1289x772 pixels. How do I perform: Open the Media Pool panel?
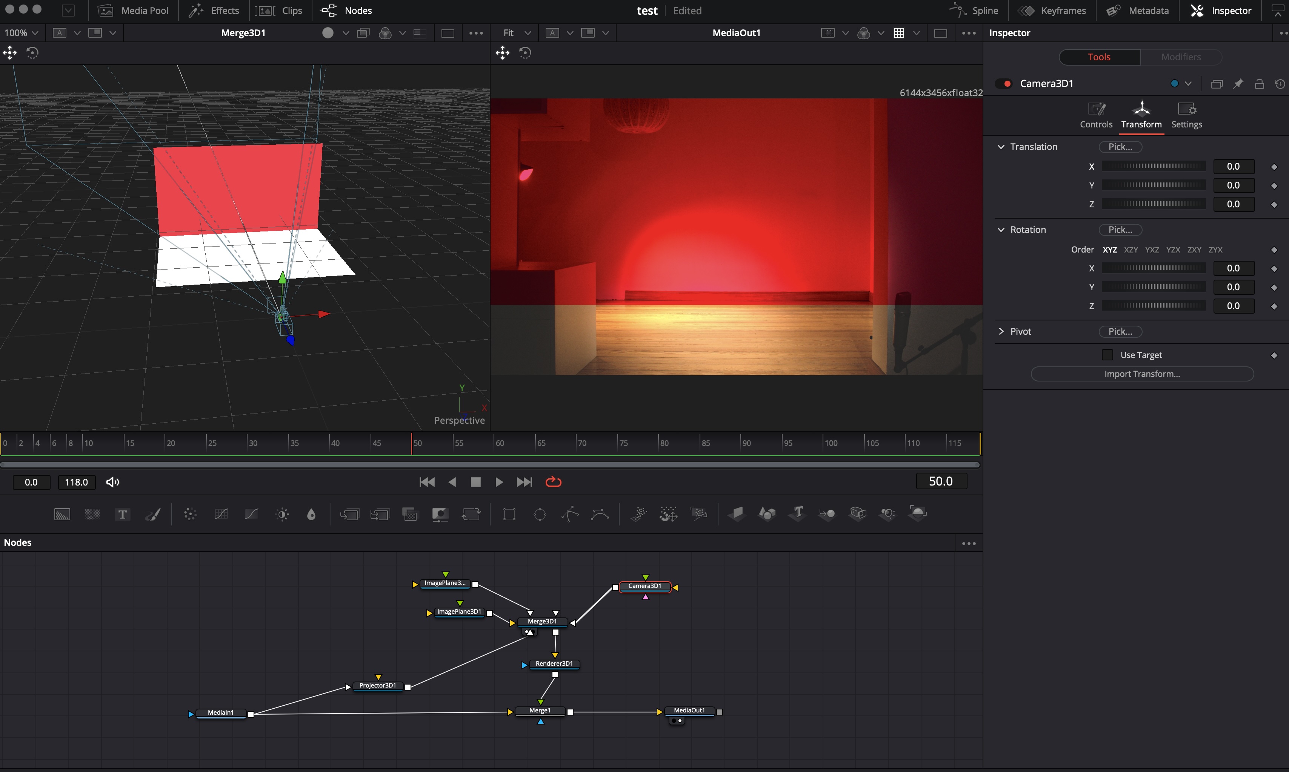pos(133,11)
